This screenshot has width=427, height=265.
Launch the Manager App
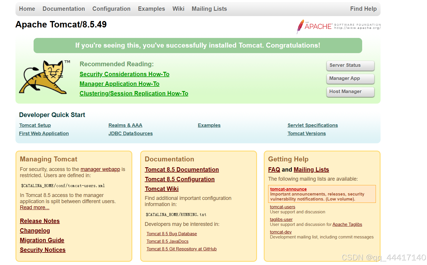(x=350, y=79)
